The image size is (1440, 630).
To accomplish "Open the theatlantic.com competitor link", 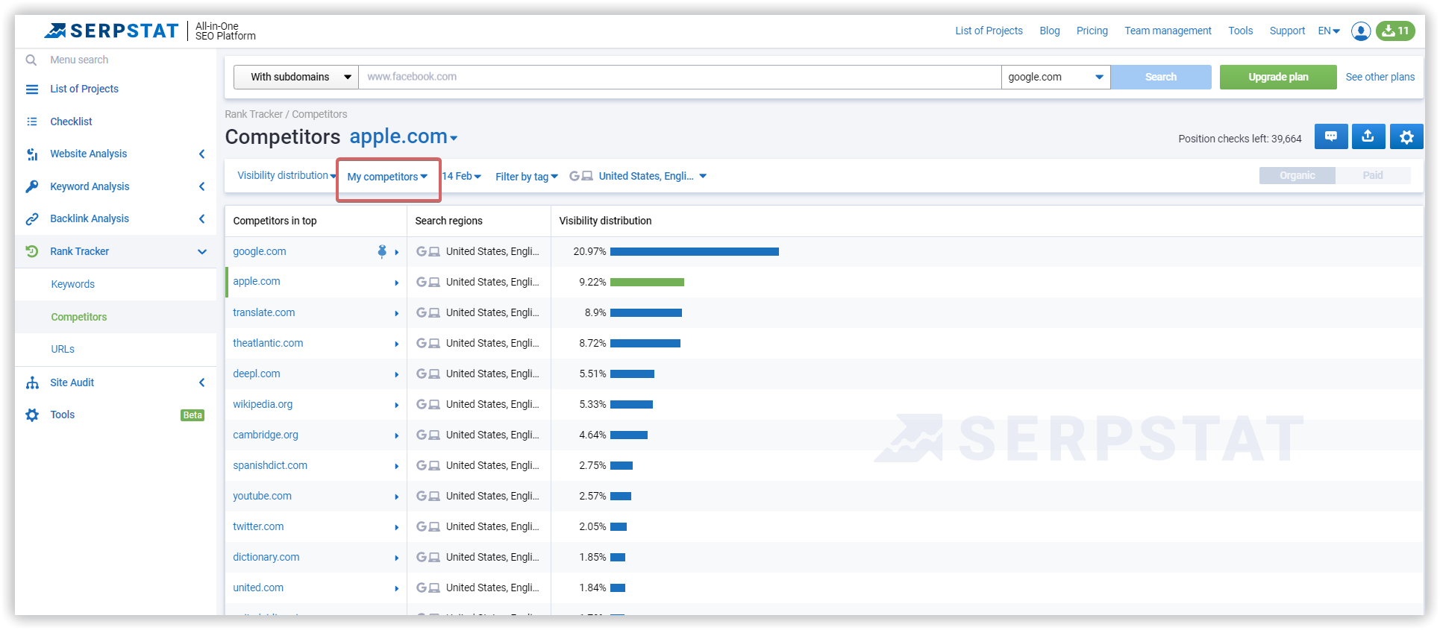I will tap(268, 343).
